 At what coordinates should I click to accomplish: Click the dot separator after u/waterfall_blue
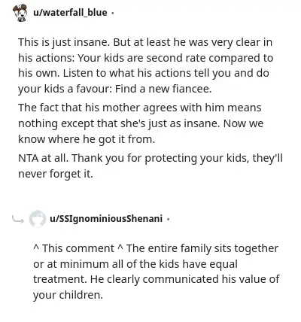(x=112, y=13)
